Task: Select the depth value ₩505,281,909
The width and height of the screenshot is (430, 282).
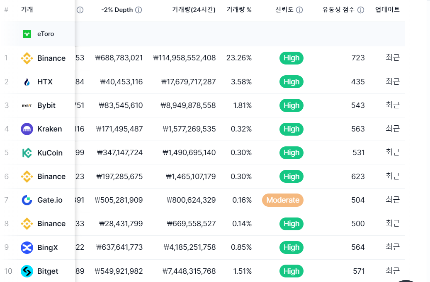Action: coord(119,200)
